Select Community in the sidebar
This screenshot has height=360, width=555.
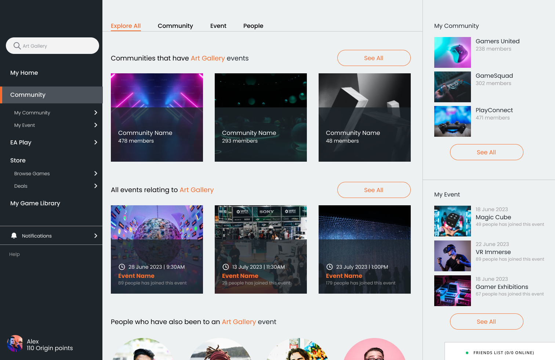[51, 95]
